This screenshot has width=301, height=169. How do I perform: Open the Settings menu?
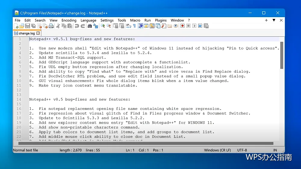point(107,20)
